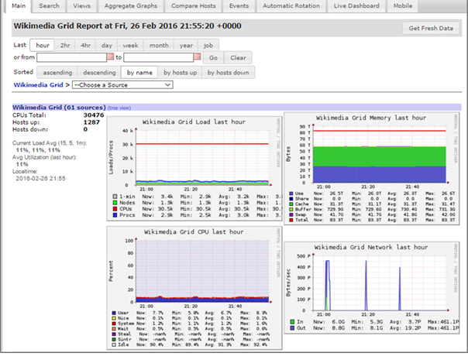Switch to the Events tab
This screenshot has width=468, height=360.
pos(239,5)
